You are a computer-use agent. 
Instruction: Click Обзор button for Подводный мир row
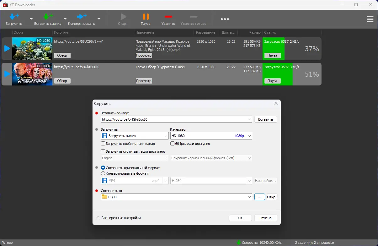point(62,55)
